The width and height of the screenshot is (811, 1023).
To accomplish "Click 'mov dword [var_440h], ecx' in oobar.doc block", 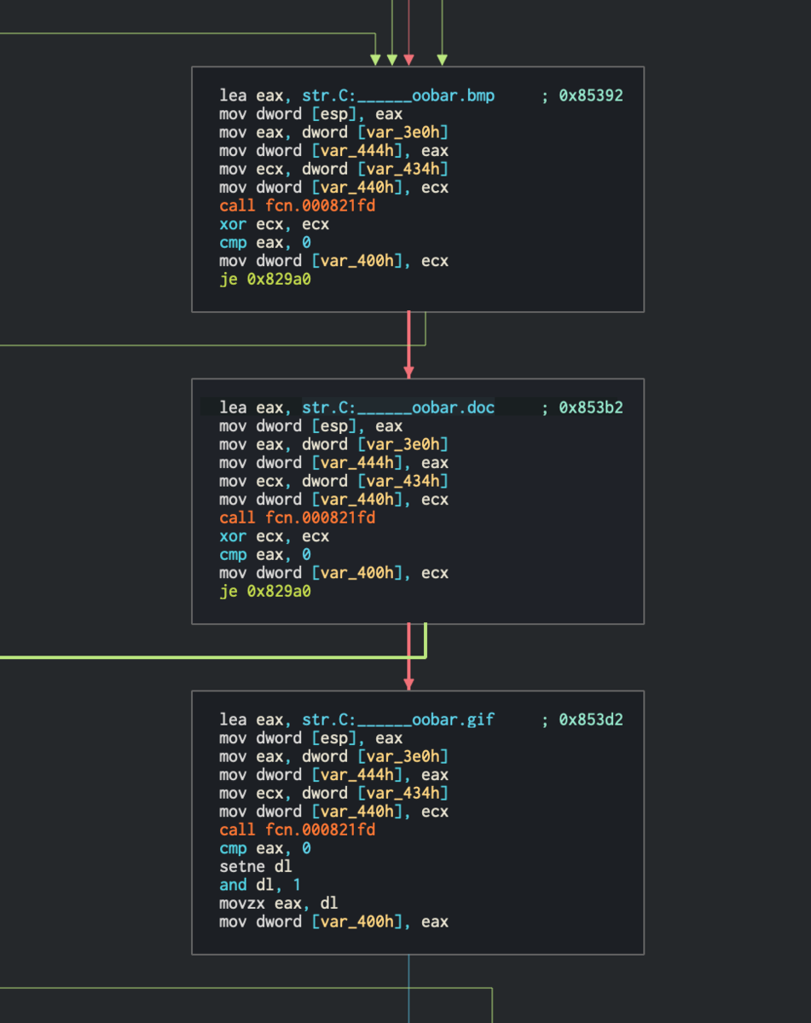I will pyautogui.click(x=333, y=500).
